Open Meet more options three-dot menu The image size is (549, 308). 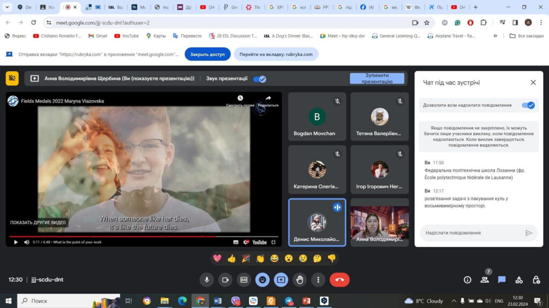point(318,280)
